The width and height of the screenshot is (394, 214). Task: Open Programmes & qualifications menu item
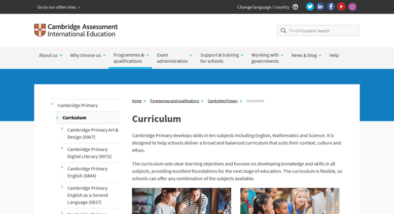point(129,58)
